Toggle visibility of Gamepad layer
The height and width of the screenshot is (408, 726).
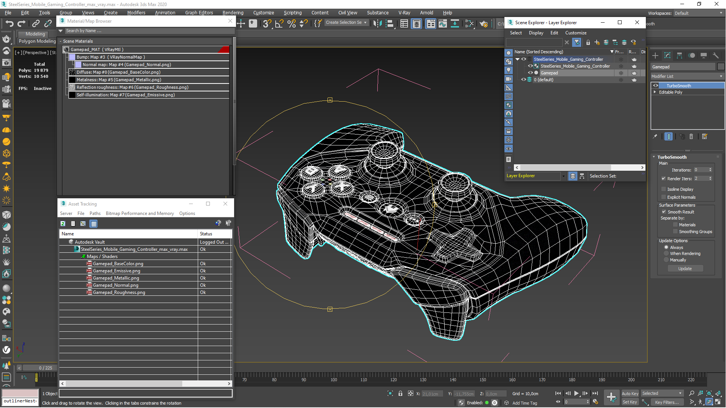(x=531, y=73)
